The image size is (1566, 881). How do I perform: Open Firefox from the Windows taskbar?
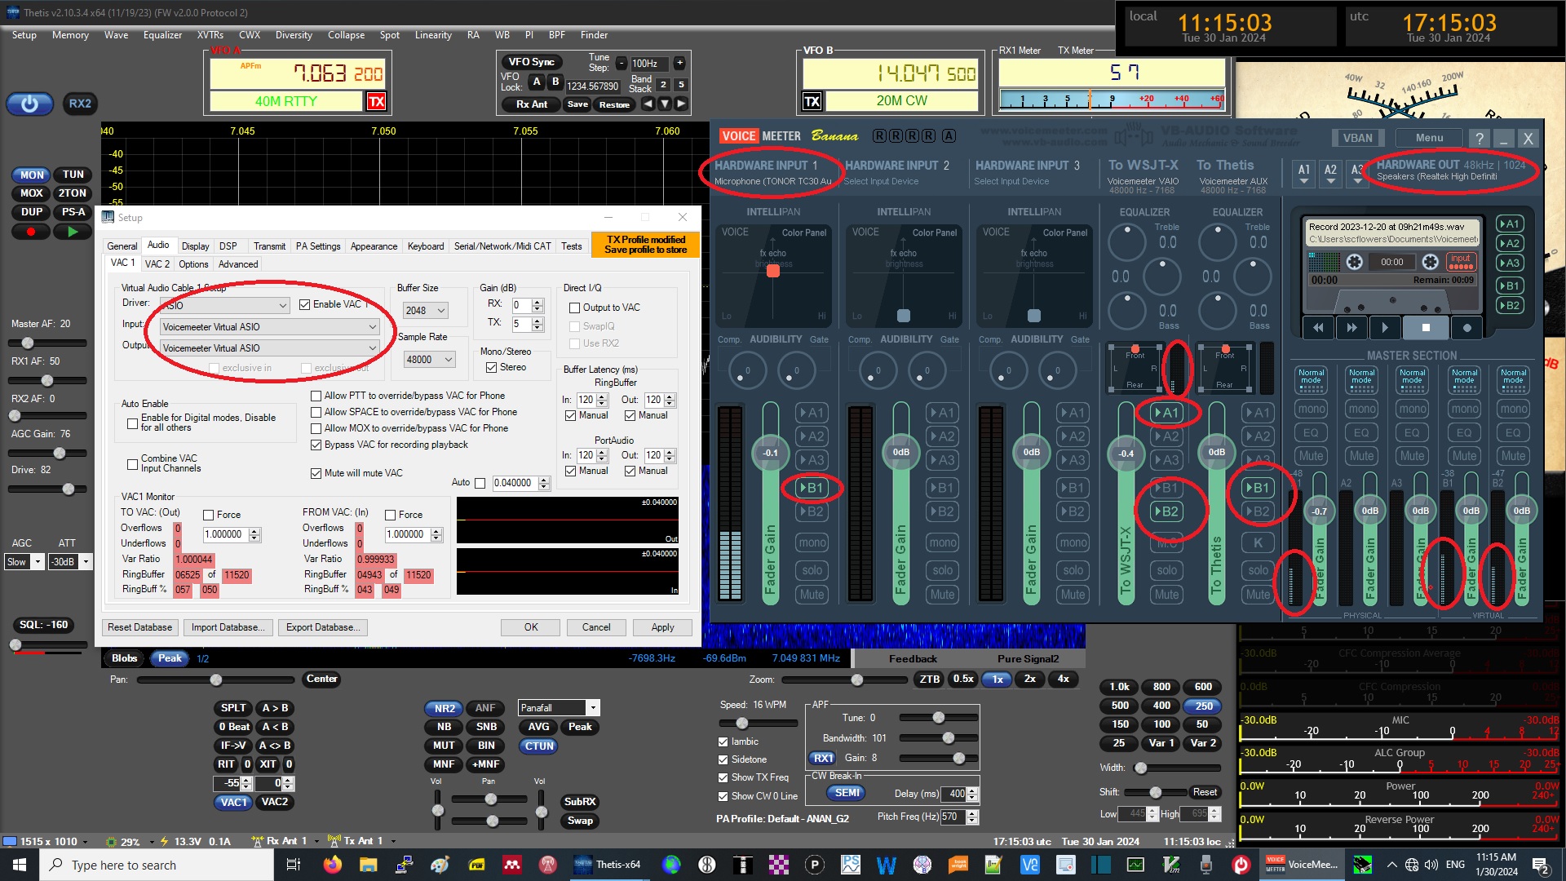(x=332, y=865)
